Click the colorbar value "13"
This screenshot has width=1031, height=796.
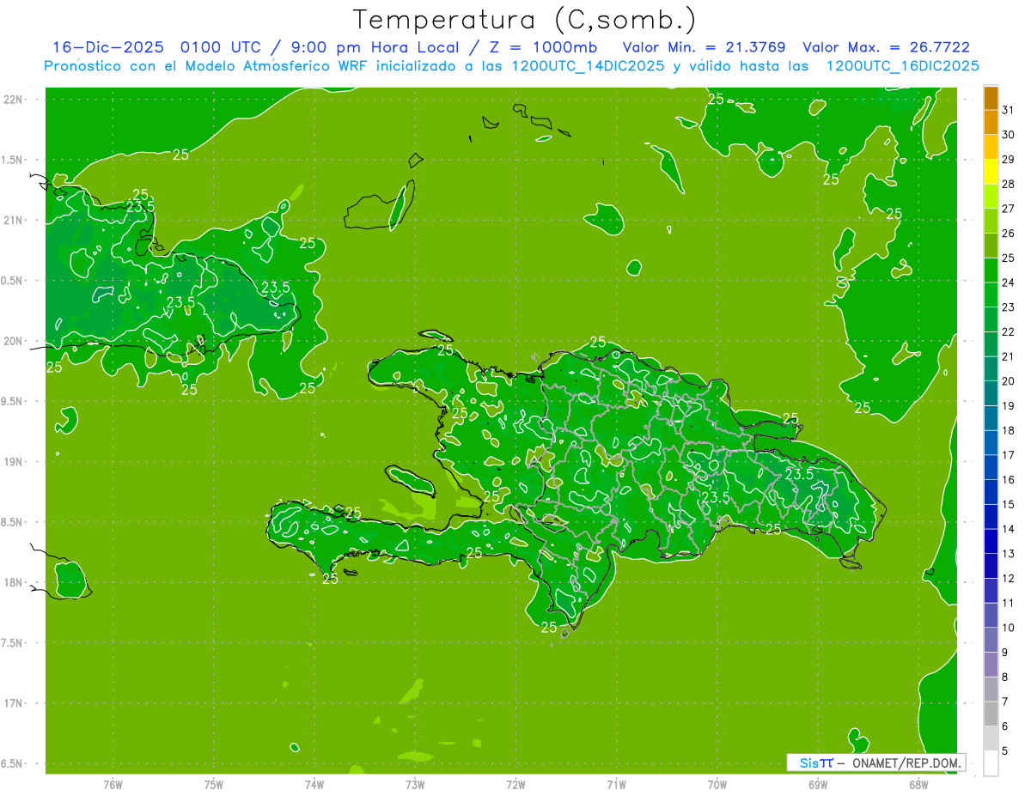coord(1009,554)
